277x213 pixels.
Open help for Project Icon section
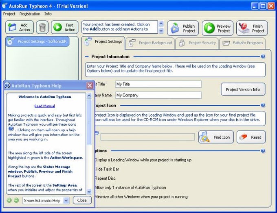pyautogui.click(x=263, y=105)
